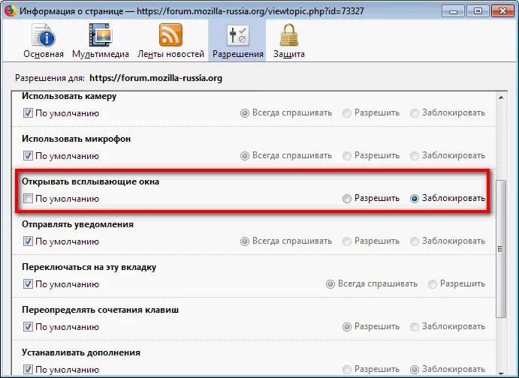Image resolution: width=519 pixels, height=378 pixels.
Task: Toggle По умолчанию for Переопределять сочетания клавиш
Action: point(28,327)
